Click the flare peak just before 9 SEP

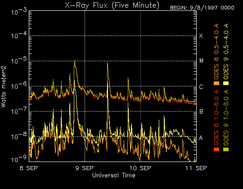75,62
